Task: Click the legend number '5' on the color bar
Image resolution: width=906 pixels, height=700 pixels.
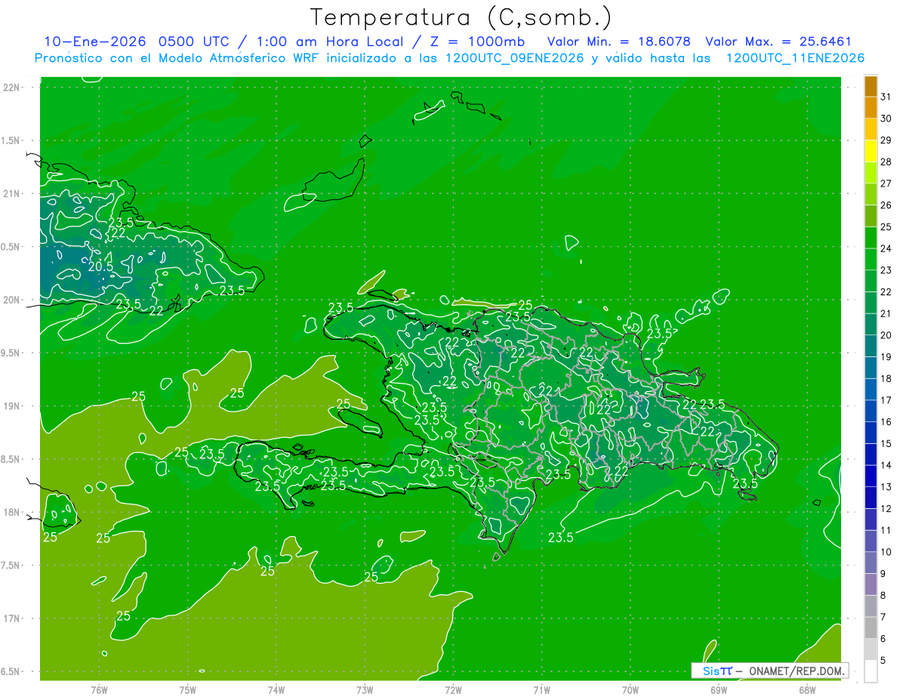Action: 884,661
